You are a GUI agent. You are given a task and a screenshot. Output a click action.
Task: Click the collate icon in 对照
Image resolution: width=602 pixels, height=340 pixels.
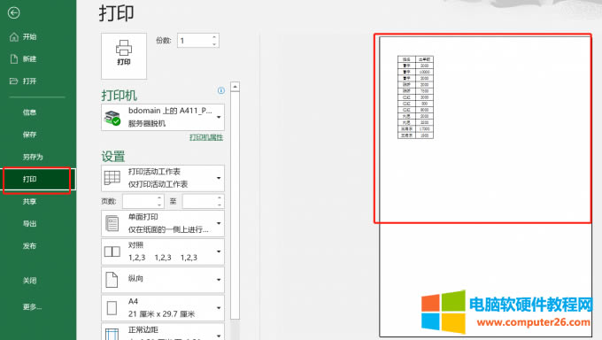click(x=112, y=251)
